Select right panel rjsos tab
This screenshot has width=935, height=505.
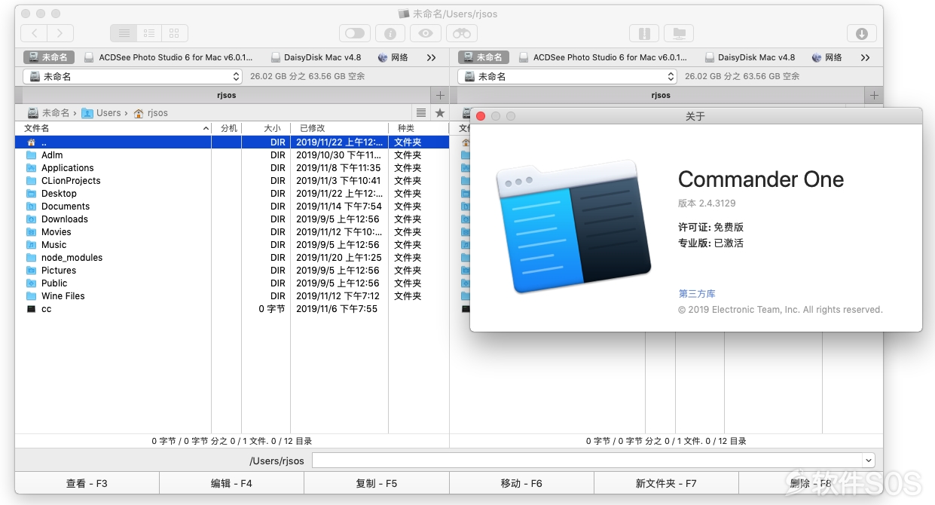pos(661,96)
